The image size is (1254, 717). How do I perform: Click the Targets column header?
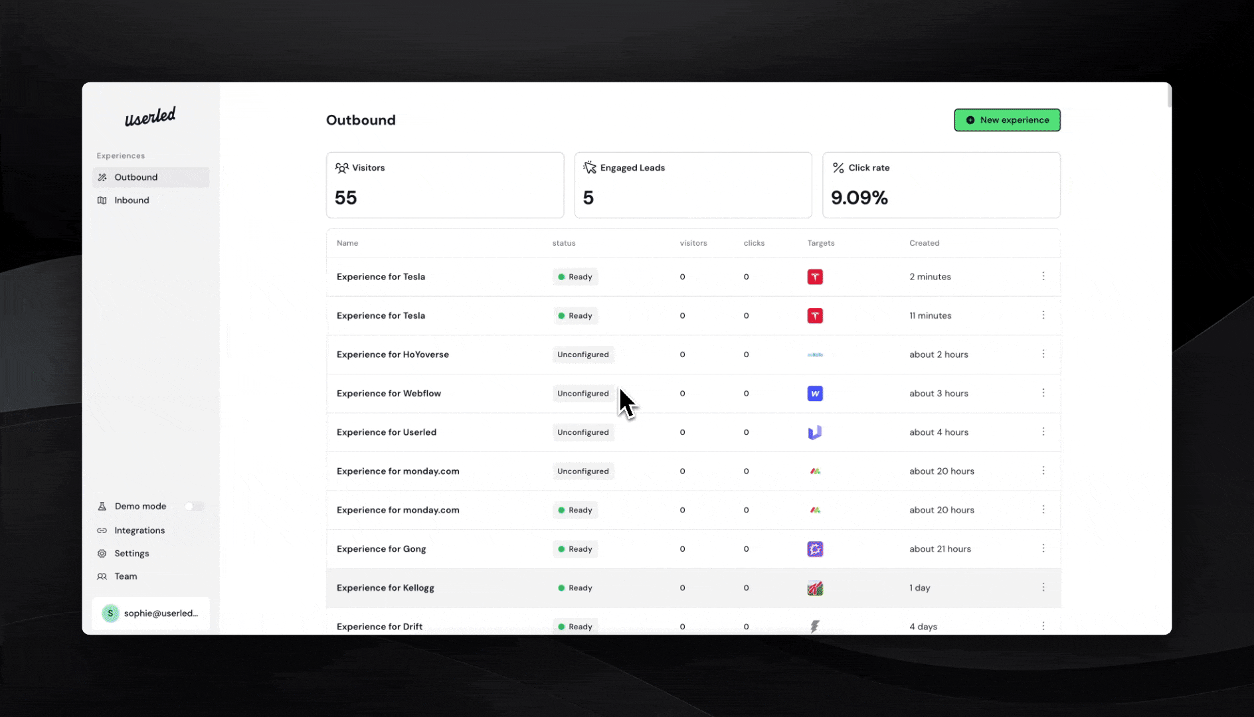pos(821,243)
